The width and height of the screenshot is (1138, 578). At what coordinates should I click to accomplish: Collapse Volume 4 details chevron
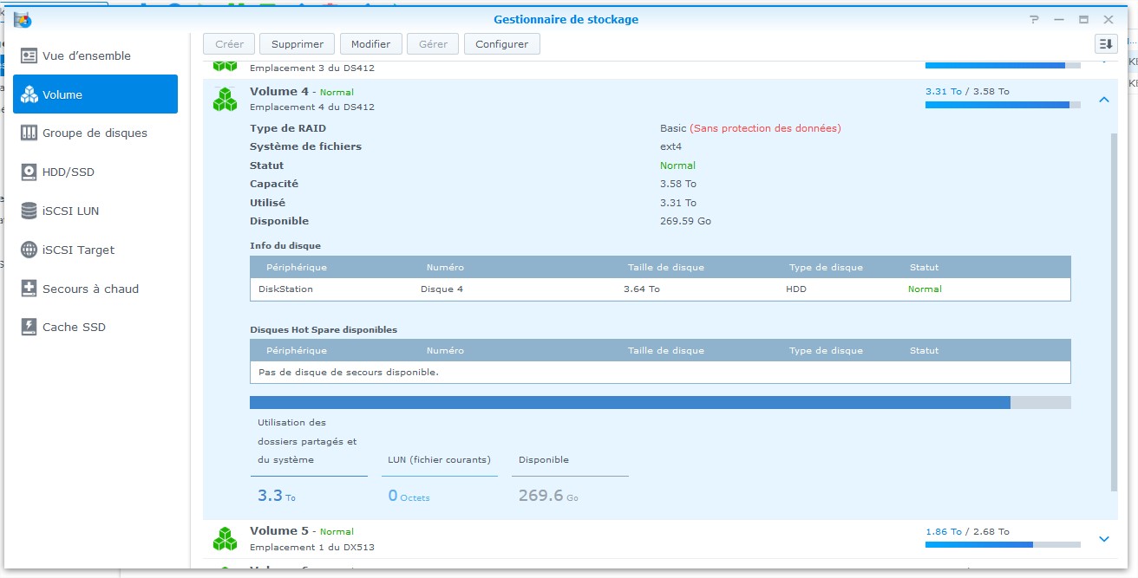coord(1103,100)
